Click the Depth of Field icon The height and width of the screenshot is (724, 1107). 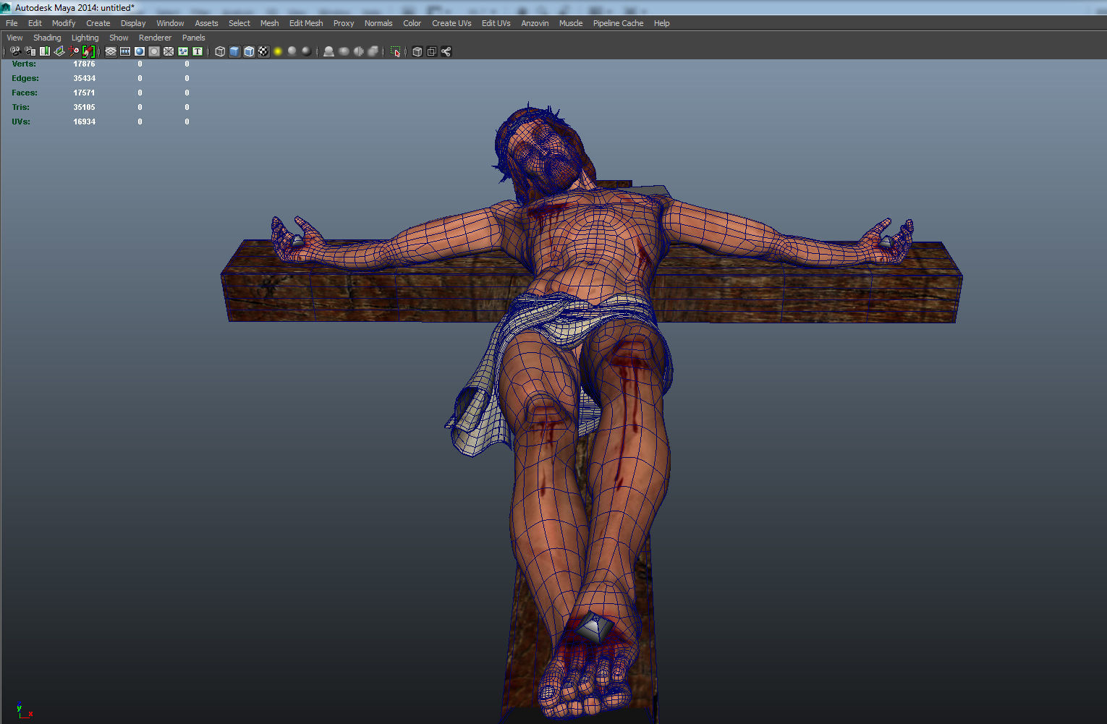click(x=373, y=51)
